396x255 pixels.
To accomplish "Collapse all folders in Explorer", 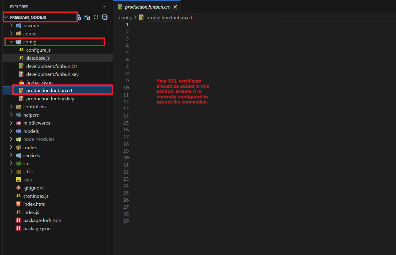I will (x=105, y=17).
